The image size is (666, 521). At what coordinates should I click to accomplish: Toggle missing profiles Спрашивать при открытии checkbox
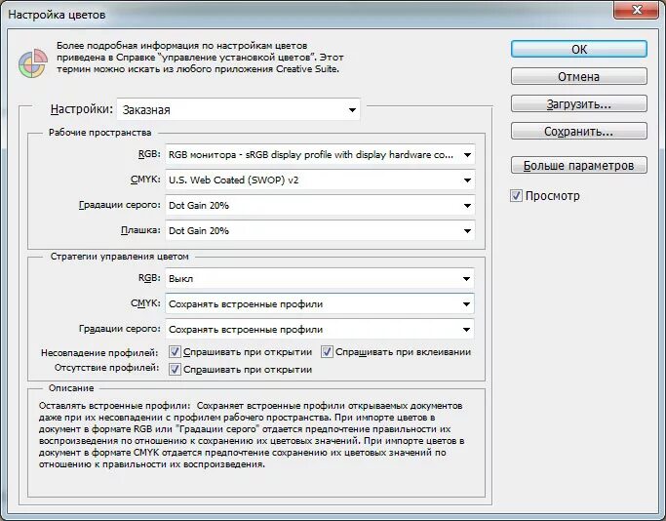[175, 369]
